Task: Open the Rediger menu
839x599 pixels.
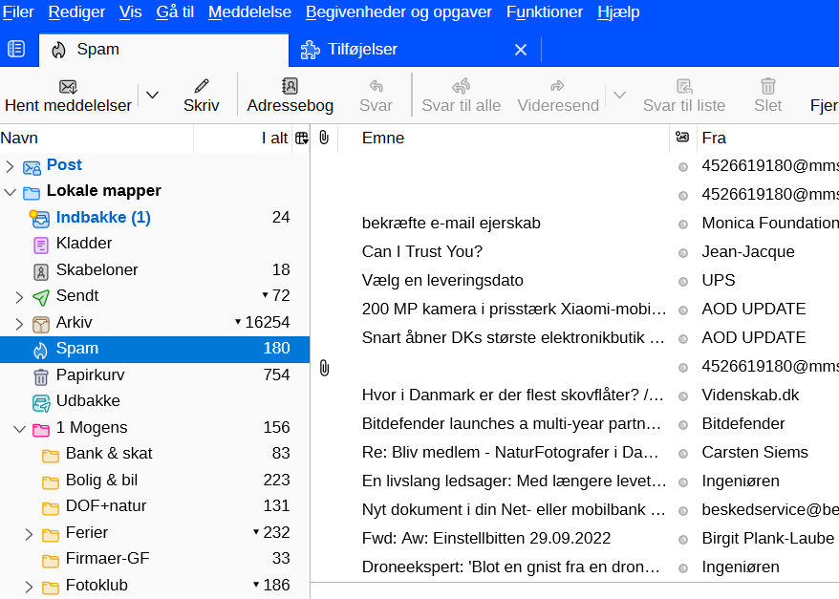Action: (x=76, y=11)
